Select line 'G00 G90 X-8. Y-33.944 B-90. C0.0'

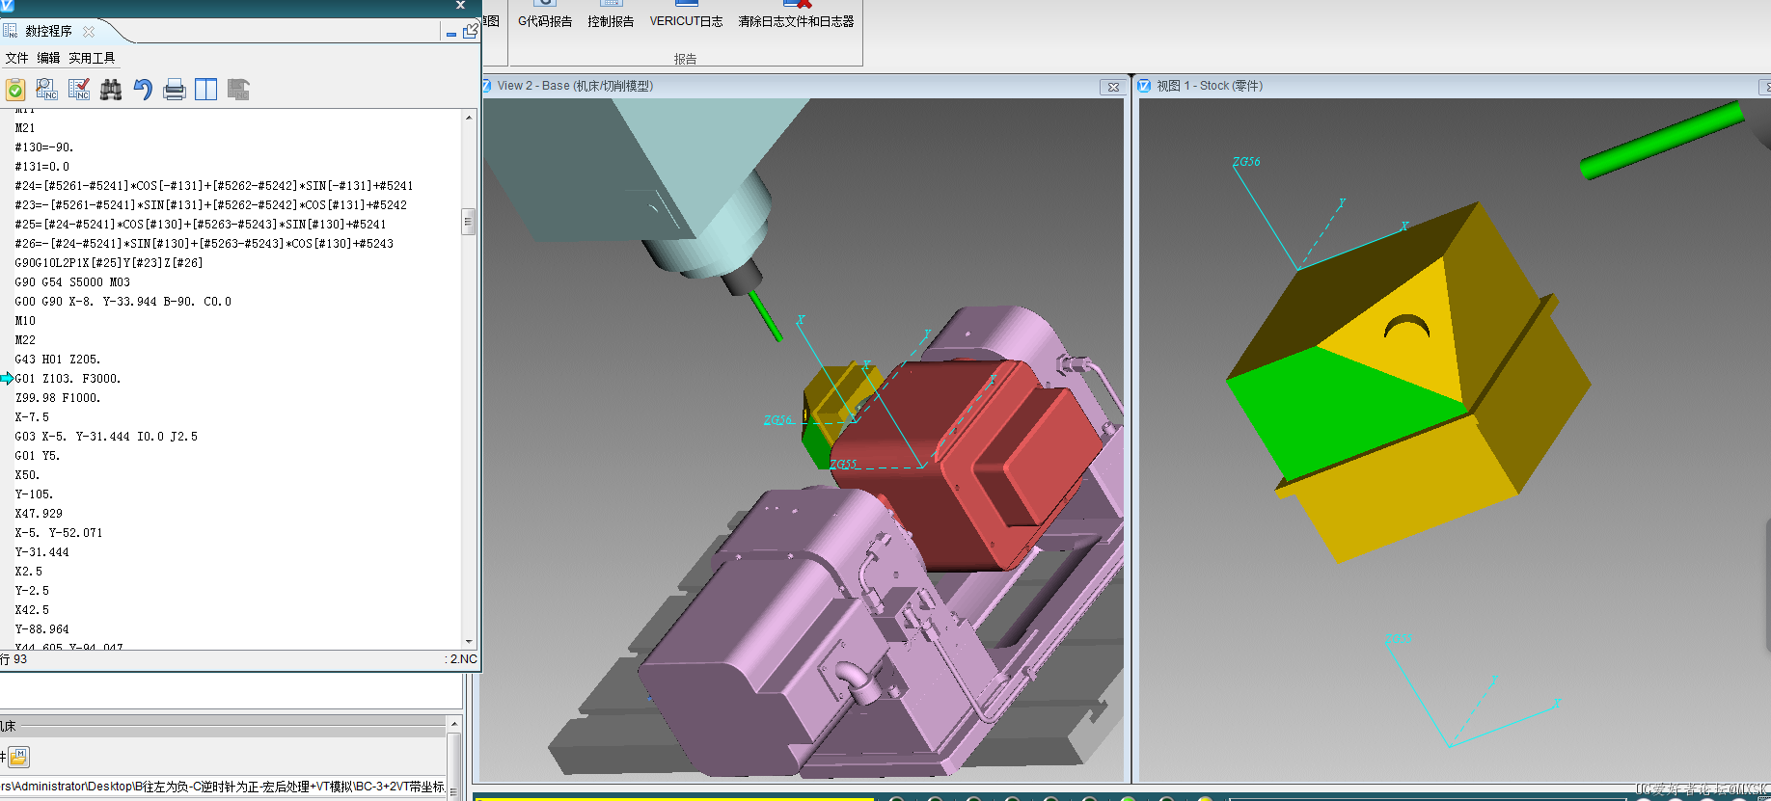pyautogui.click(x=123, y=302)
